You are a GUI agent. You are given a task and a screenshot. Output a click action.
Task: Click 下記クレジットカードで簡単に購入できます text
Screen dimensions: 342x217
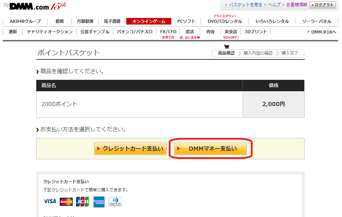[85, 190]
